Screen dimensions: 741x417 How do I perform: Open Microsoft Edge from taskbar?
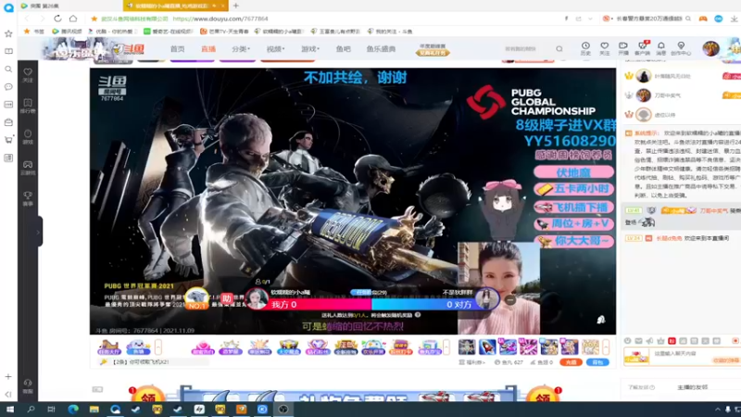73,410
